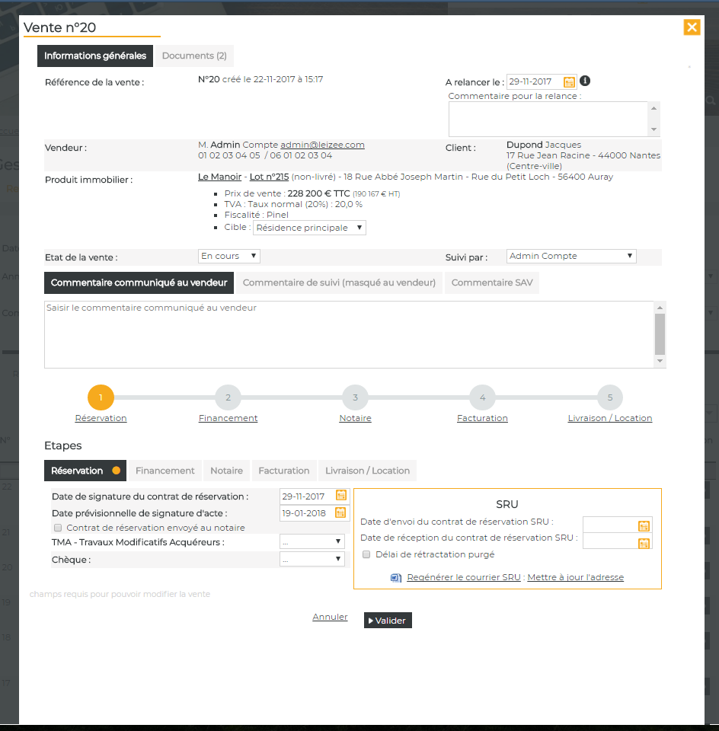This screenshot has width=719, height=731.
Task: Click the Réservation step label link
Action: [101, 418]
